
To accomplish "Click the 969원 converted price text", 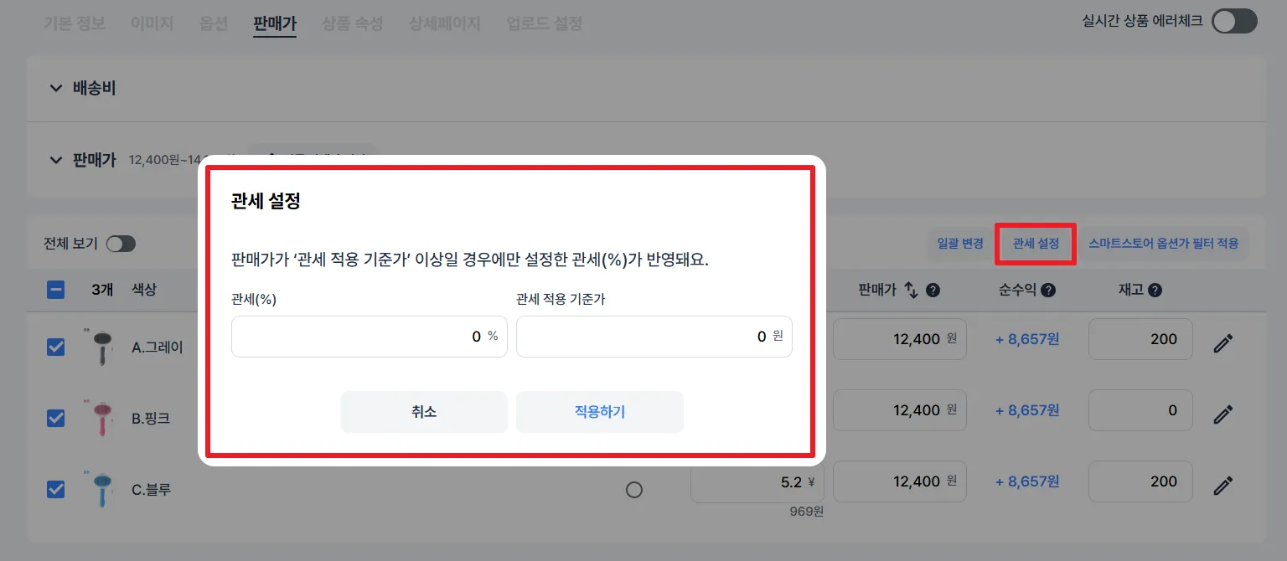I will tap(808, 511).
